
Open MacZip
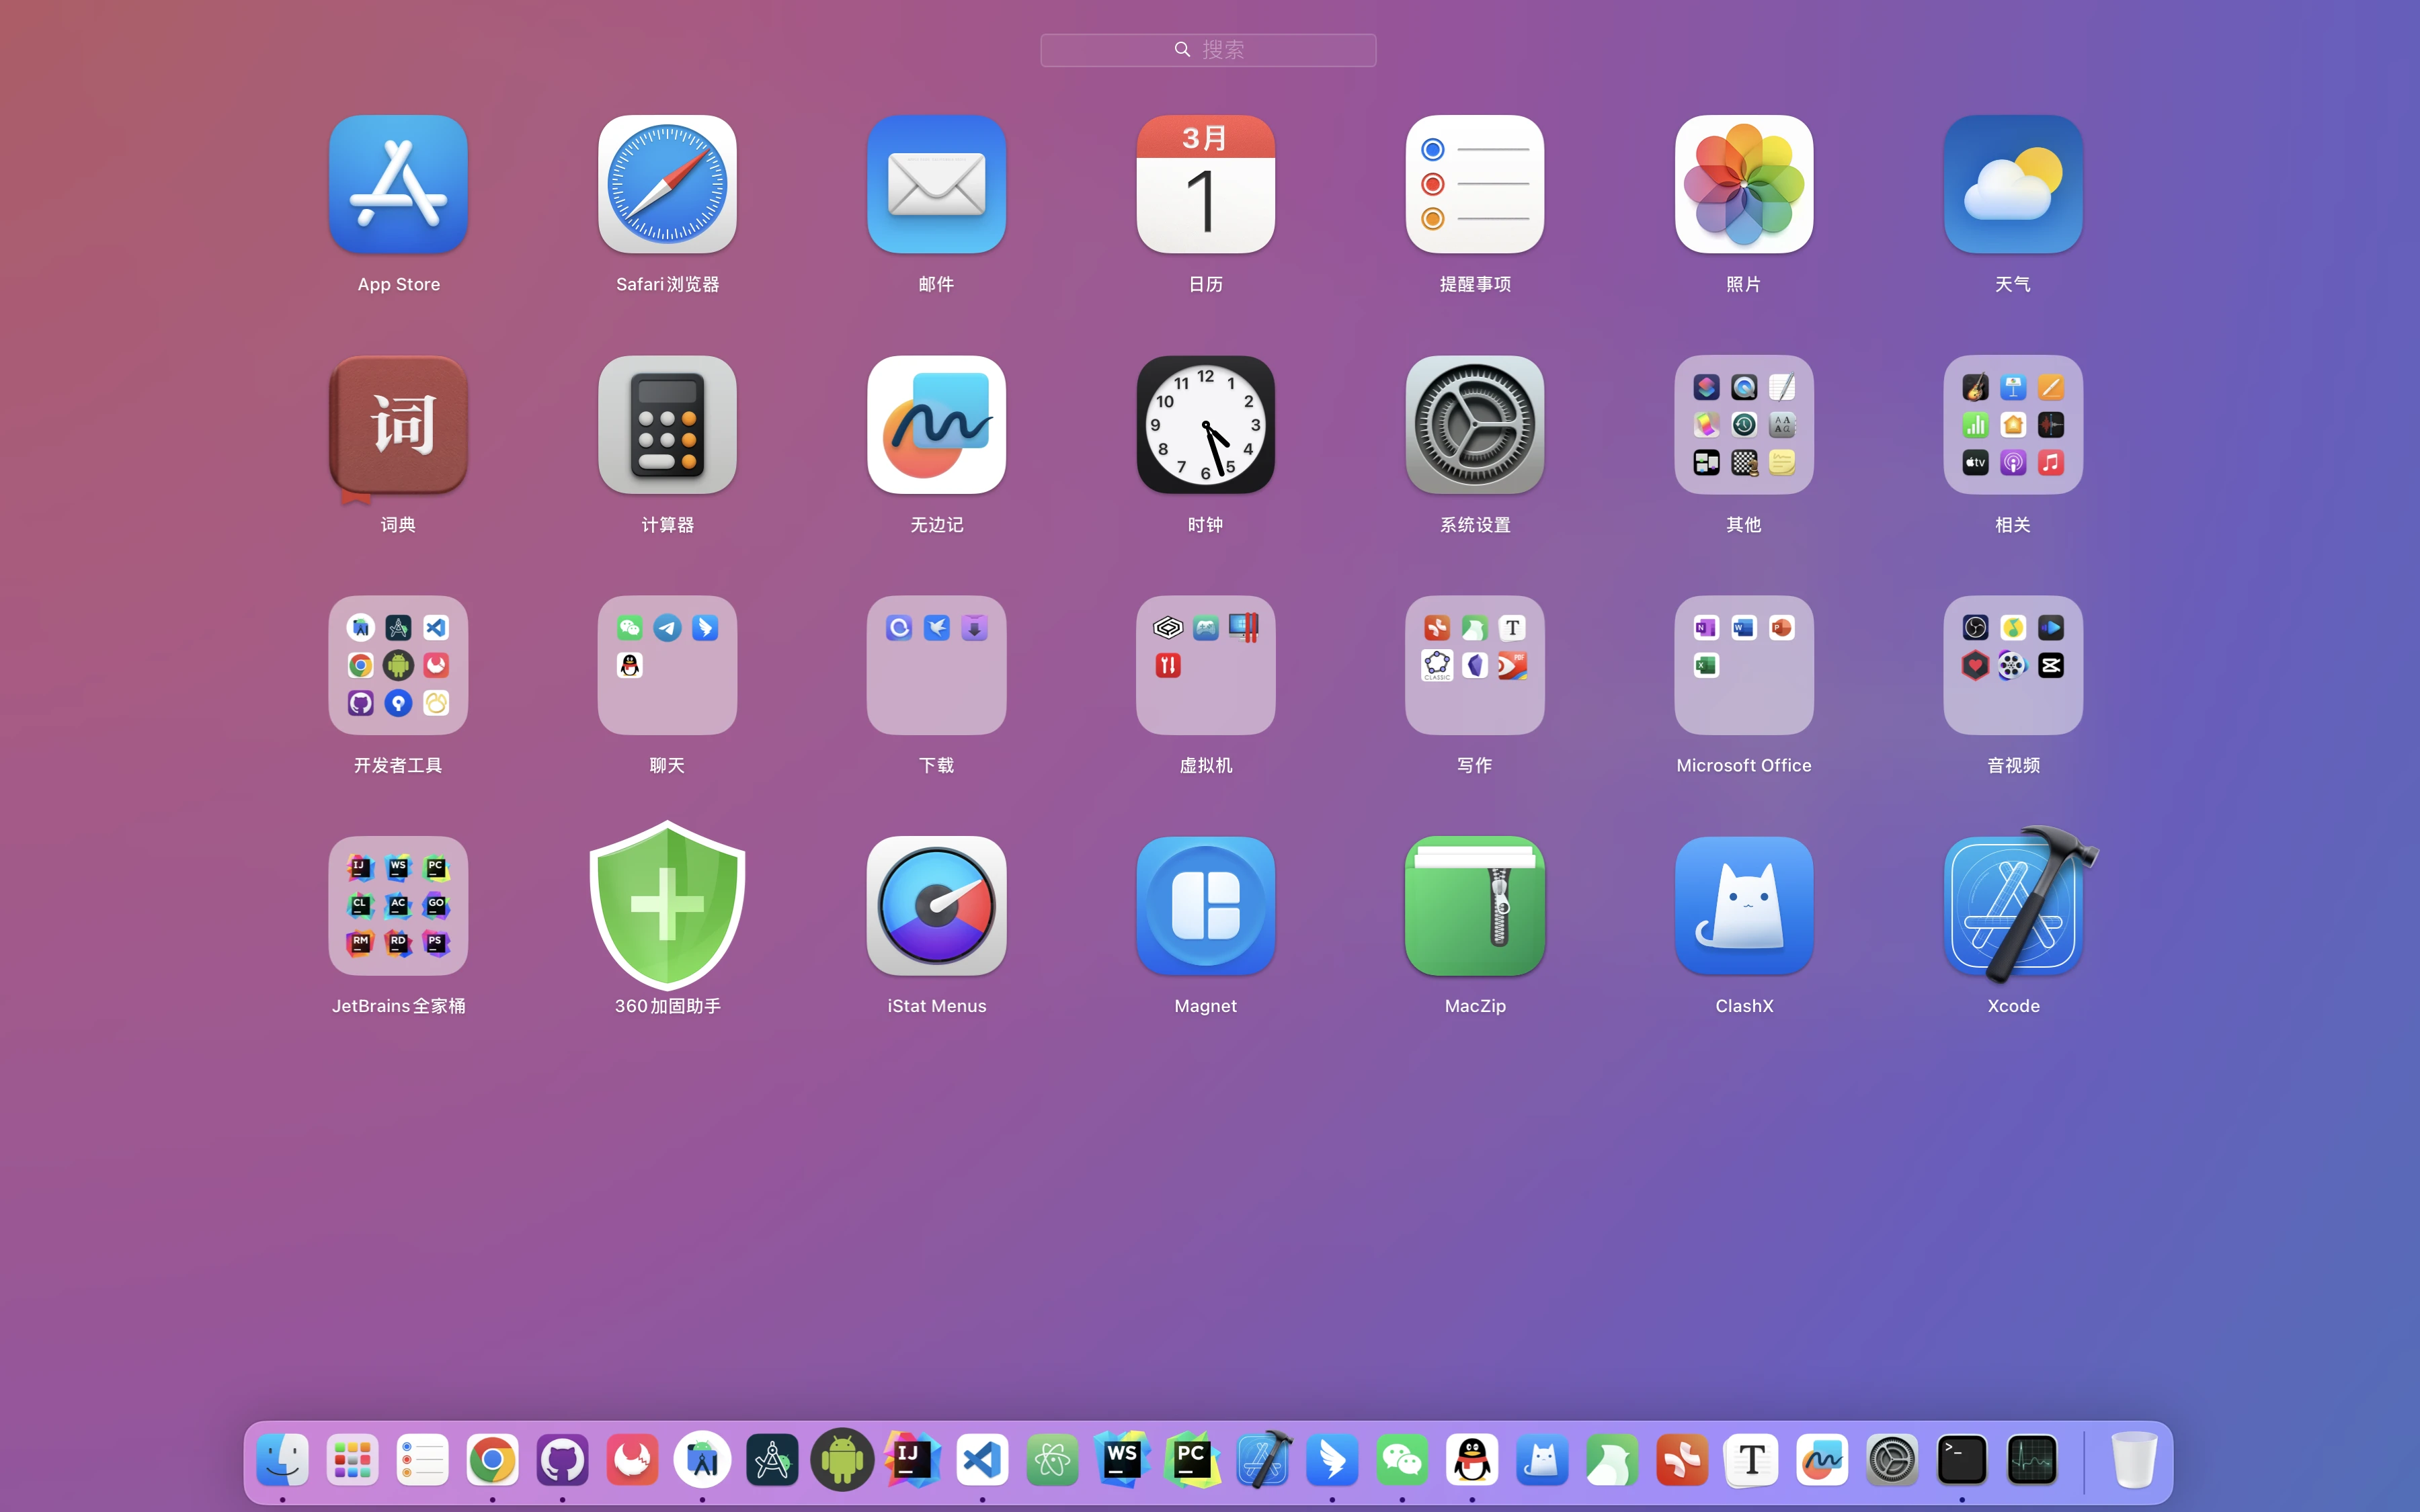point(1474,906)
